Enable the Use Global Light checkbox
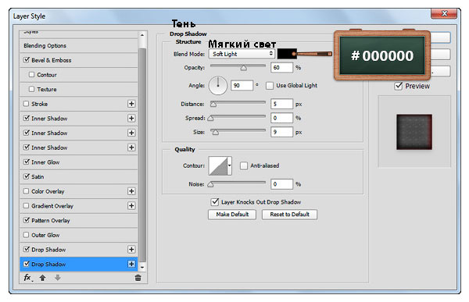469x302 pixels. tap(270, 86)
